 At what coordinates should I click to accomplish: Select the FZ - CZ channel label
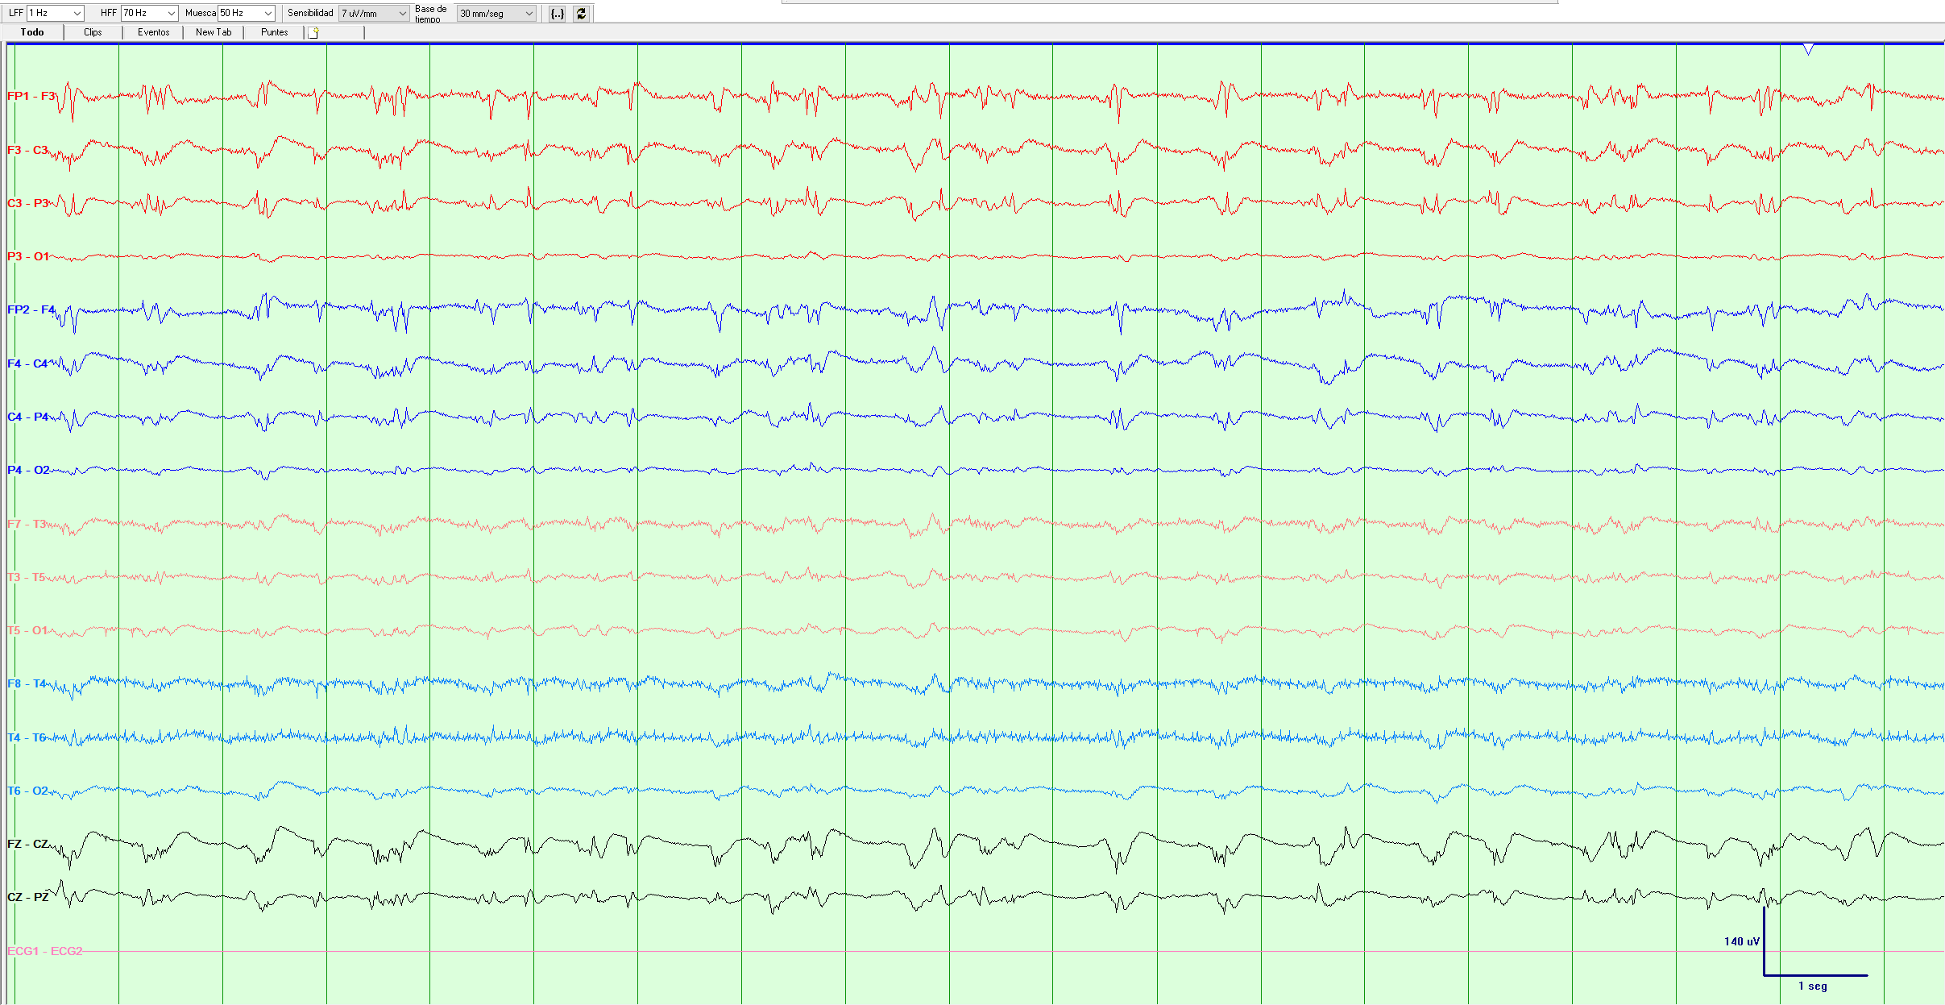28,844
